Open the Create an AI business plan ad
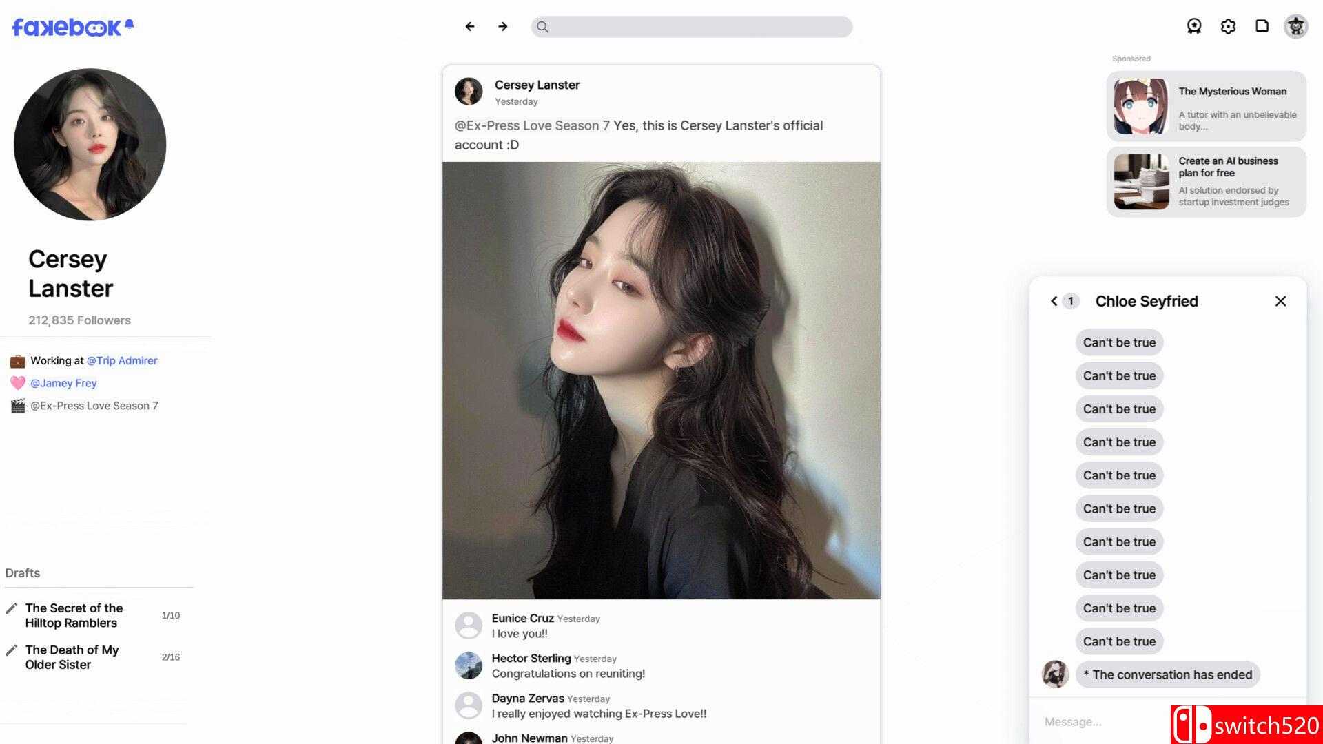Screen dimensions: 1323x744 (x=1206, y=181)
